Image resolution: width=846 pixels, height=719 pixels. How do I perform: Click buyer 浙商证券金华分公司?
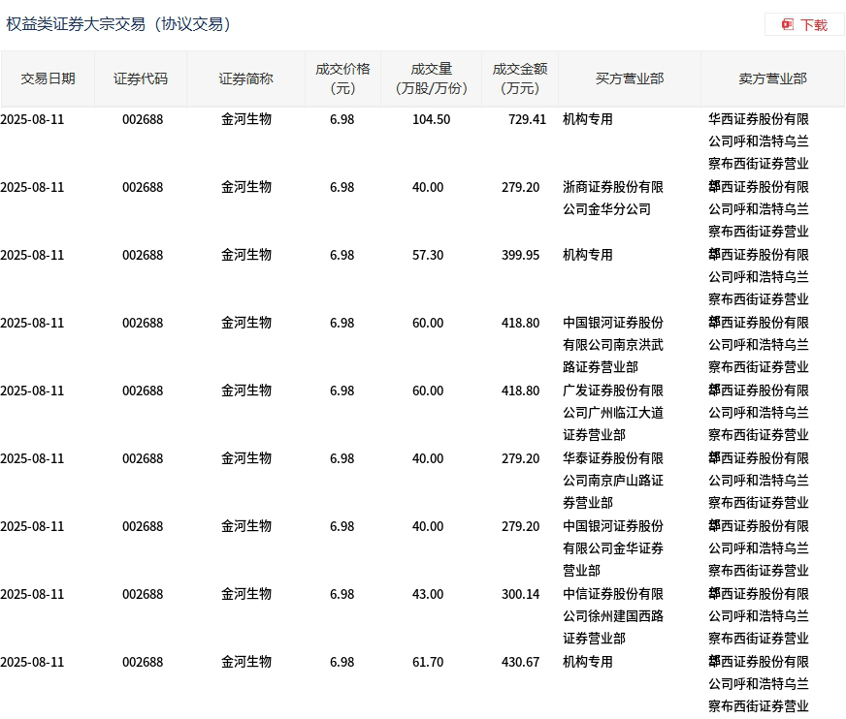[x=612, y=198]
